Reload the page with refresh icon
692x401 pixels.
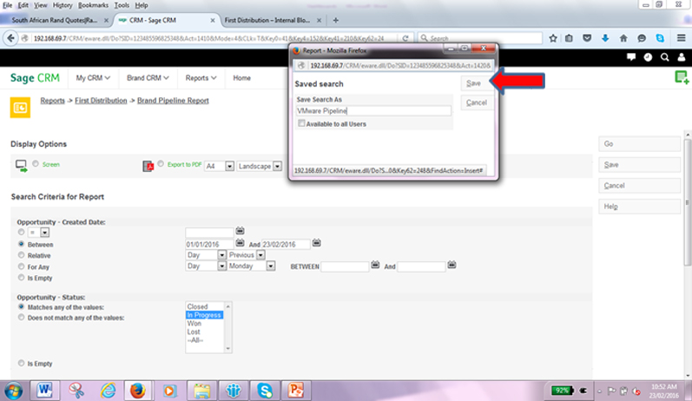point(405,38)
